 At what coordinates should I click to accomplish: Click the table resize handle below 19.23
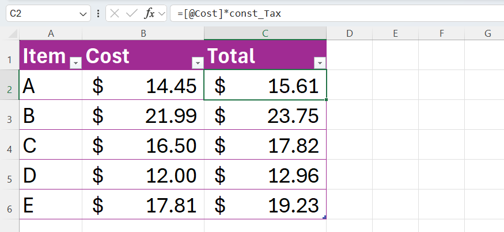pos(325,217)
